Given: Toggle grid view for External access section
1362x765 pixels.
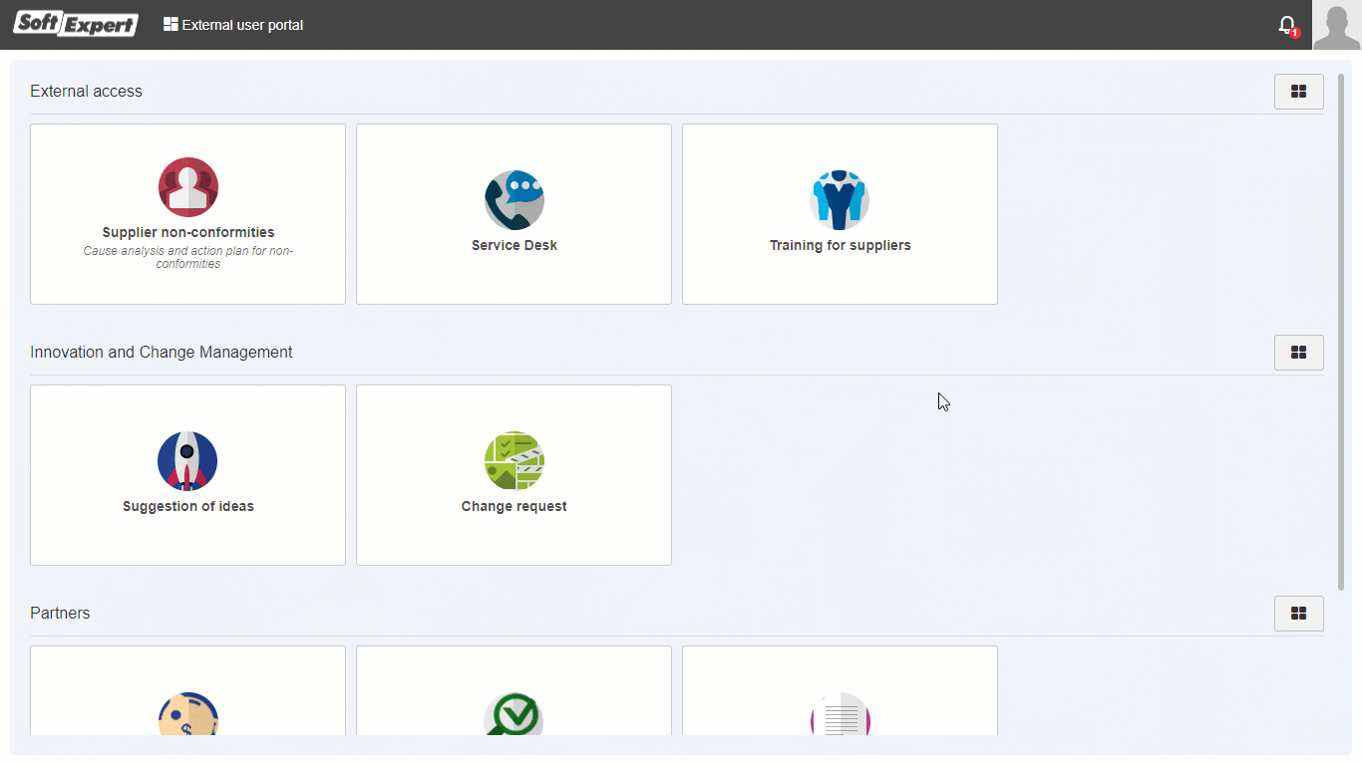Looking at the screenshot, I should click(1299, 92).
